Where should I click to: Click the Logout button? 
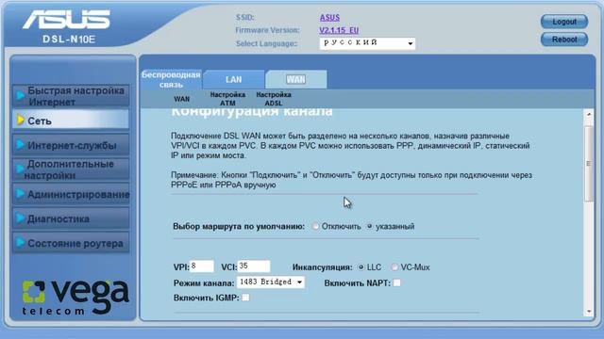click(564, 22)
